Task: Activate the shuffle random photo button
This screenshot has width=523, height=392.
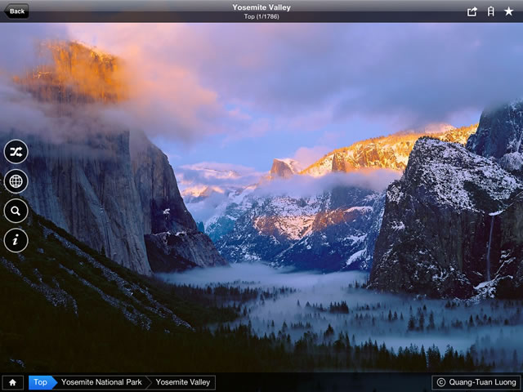Action: 16,152
